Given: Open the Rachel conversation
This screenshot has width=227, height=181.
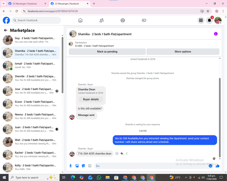Looking at the screenshot, I should pyautogui.click(x=30, y=154).
